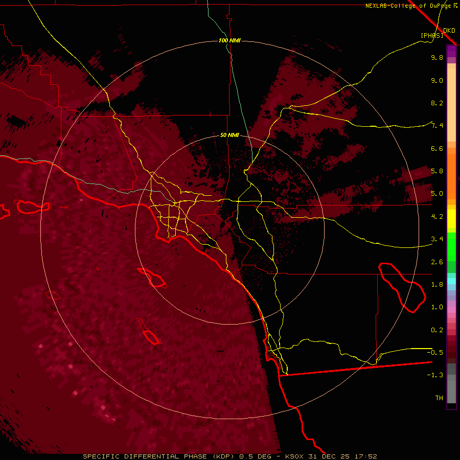
Task: Pick the cyan color bar segment
Action: pyautogui.click(x=451, y=281)
